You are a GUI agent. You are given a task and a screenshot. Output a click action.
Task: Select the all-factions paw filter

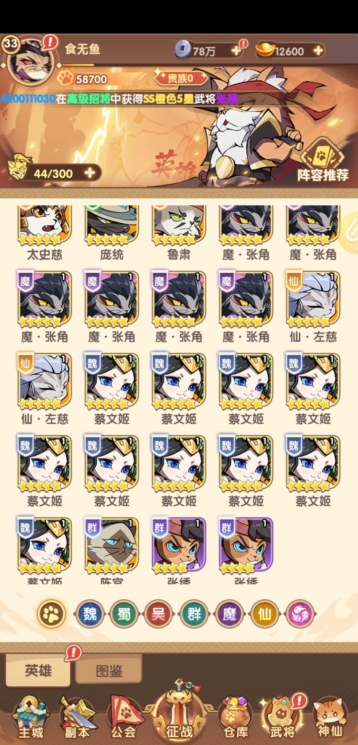click(x=51, y=614)
